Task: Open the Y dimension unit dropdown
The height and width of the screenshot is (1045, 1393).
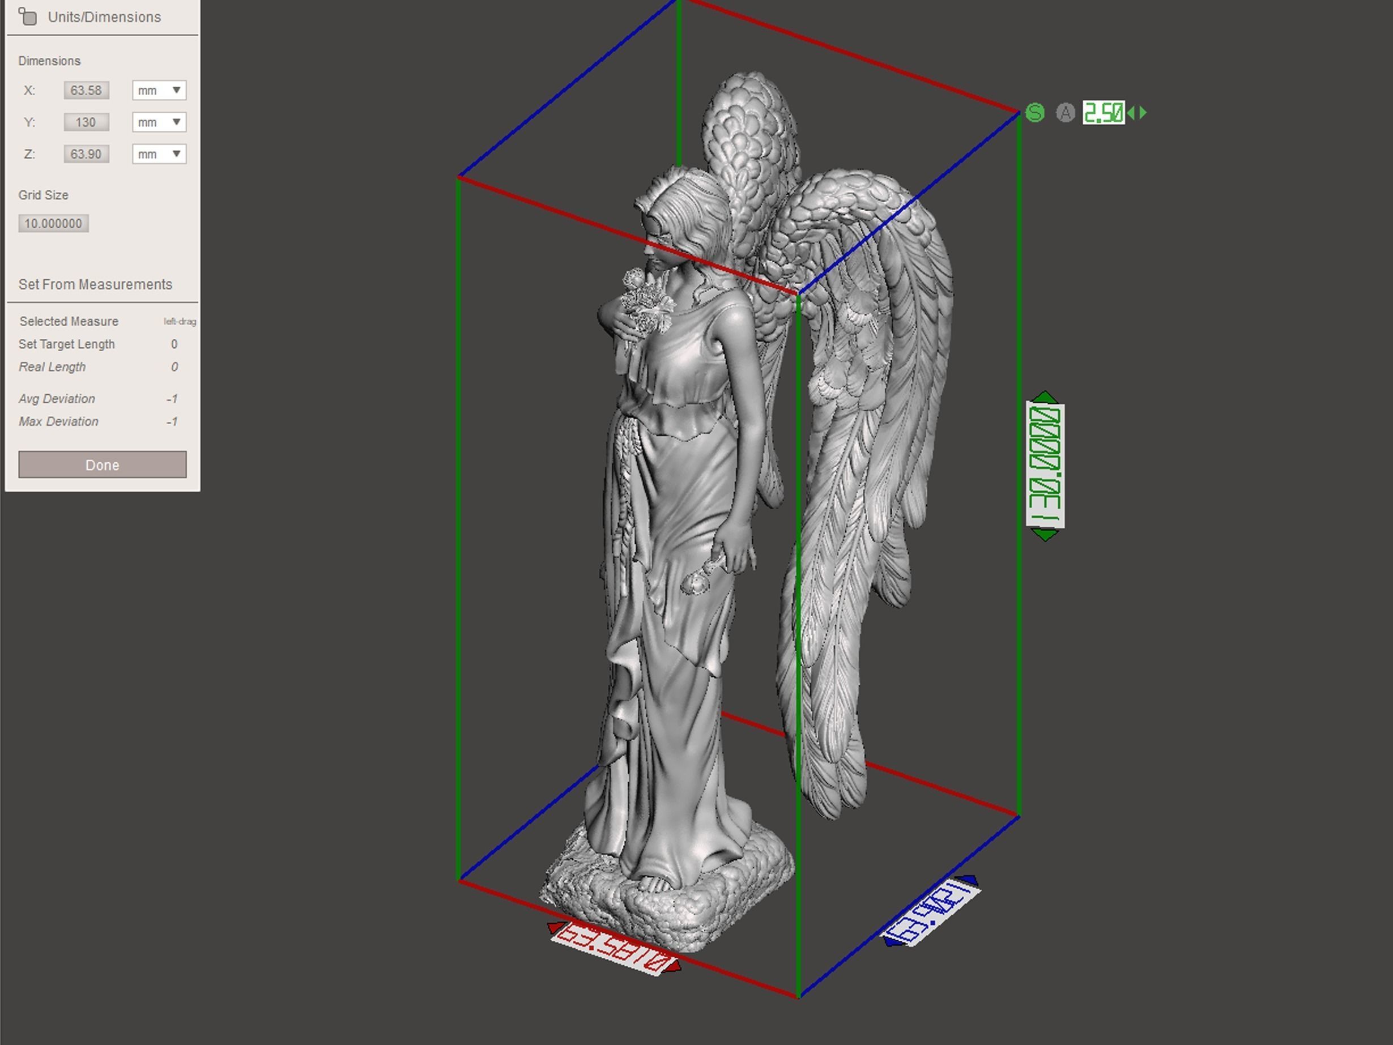Action: point(159,122)
